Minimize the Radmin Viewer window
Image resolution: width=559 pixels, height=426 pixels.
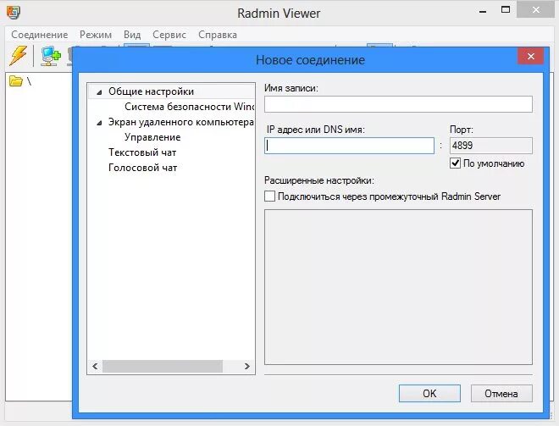pyautogui.click(x=483, y=11)
